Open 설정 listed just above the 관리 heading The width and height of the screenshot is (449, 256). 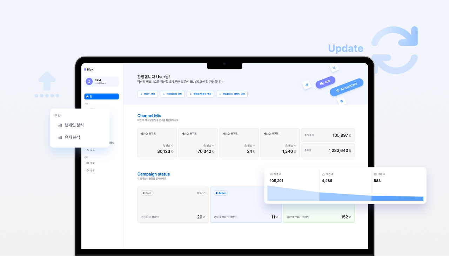tap(91, 150)
